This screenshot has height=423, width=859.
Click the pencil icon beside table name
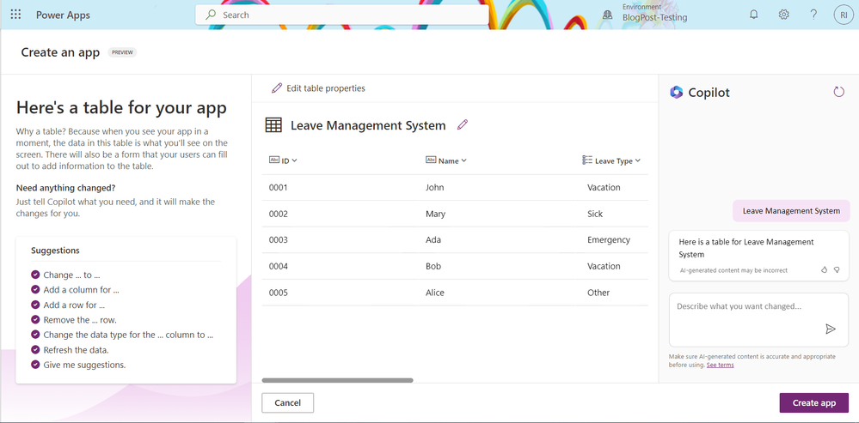[463, 125]
